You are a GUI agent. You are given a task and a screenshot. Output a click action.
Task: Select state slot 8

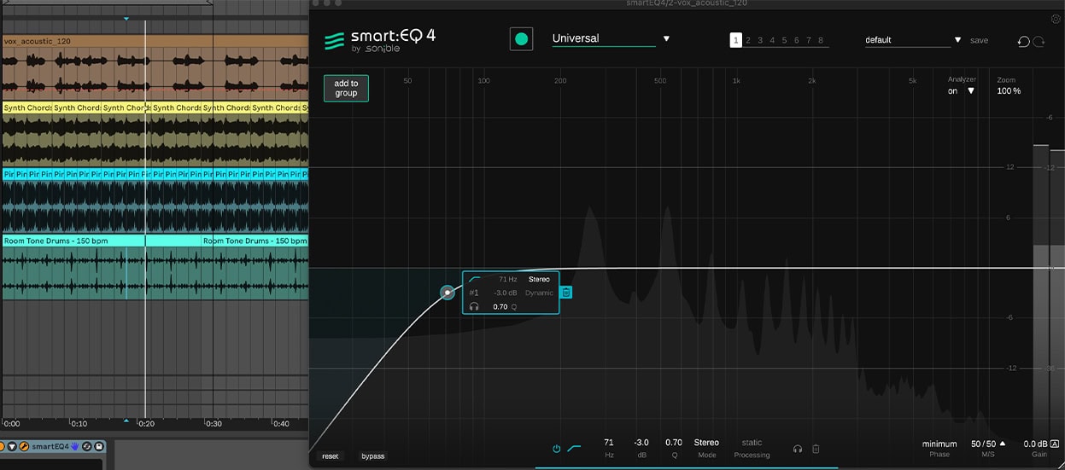pyautogui.click(x=821, y=40)
